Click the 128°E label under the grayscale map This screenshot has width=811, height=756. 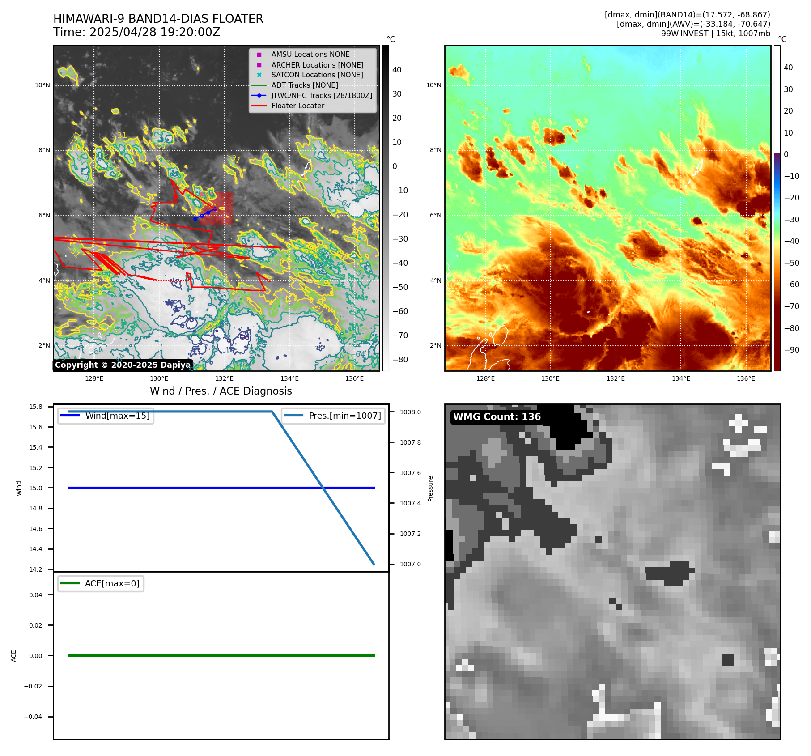click(x=94, y=378)
